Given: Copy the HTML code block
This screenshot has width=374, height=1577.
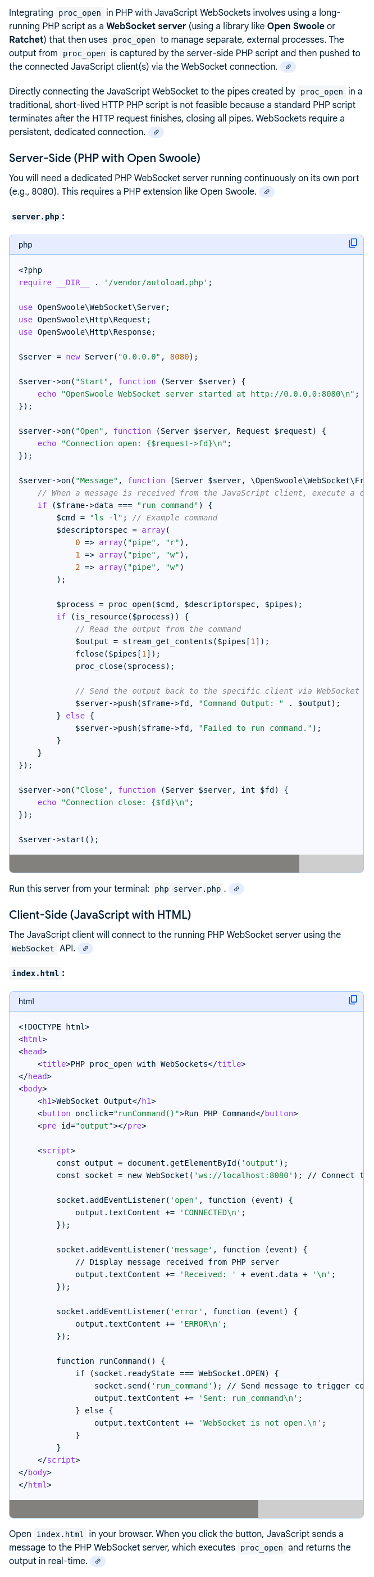Looking at the screenshot, I should [x=353, y=1000].
